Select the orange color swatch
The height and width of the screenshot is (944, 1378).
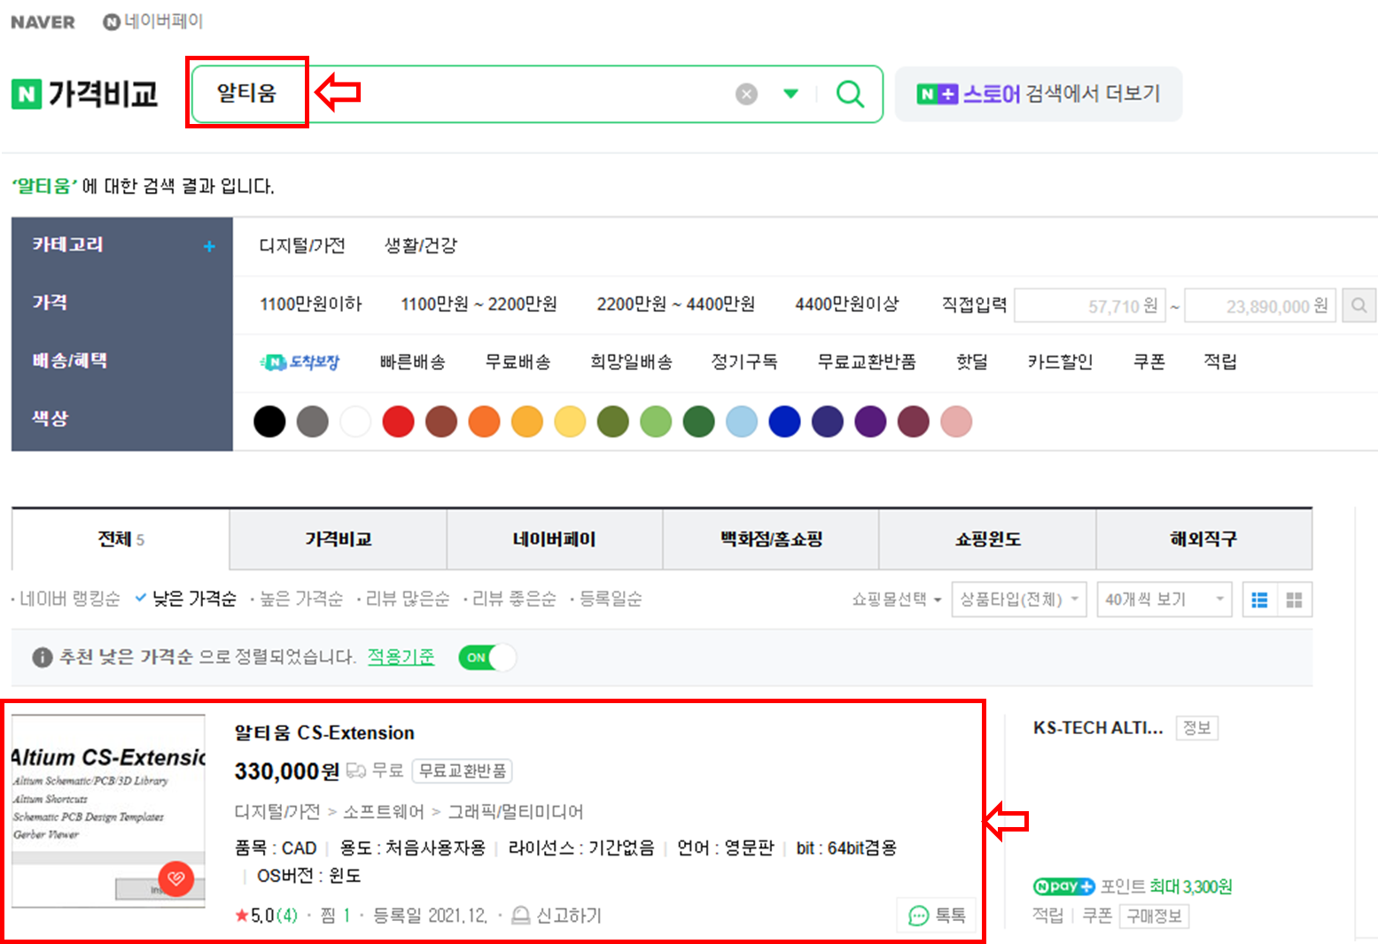click(484, 422)
